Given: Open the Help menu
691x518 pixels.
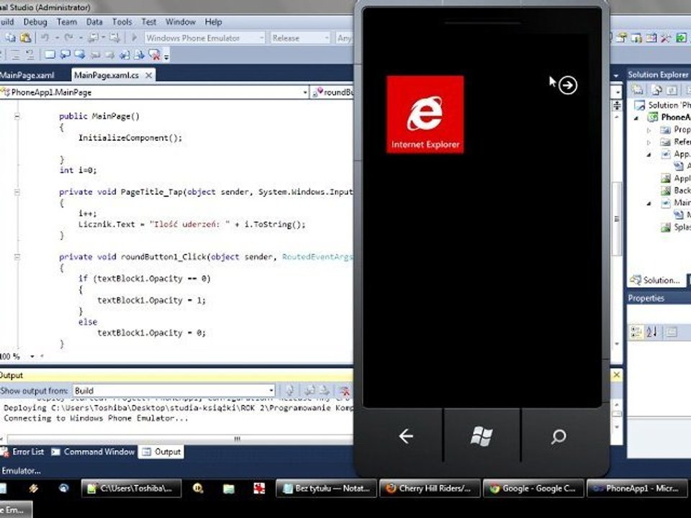Looking at the screenshot, I should coord(213,22).
